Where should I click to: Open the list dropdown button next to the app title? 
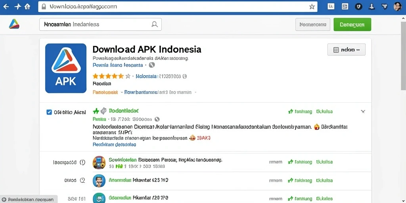(347, 50)
